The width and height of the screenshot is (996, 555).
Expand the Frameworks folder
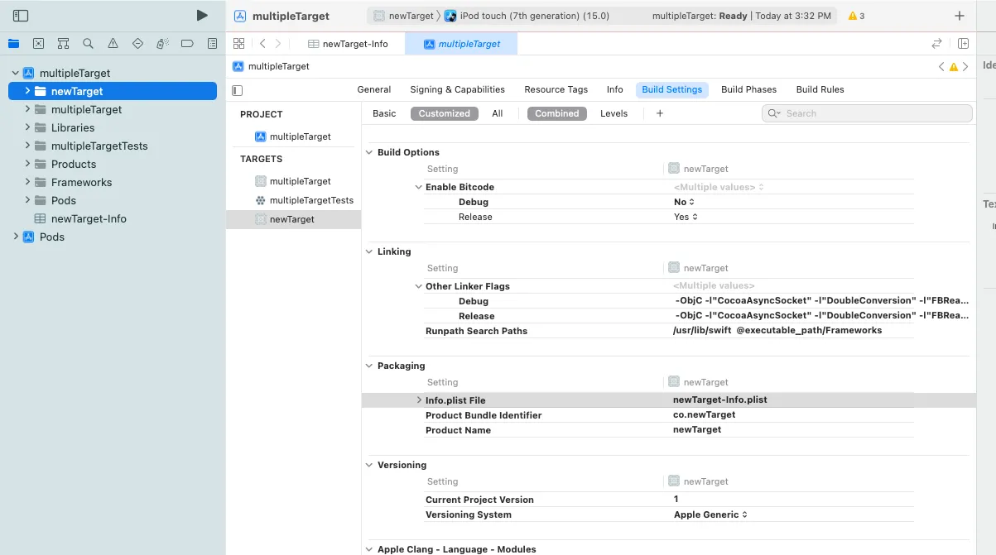27,182
